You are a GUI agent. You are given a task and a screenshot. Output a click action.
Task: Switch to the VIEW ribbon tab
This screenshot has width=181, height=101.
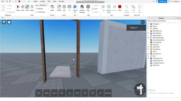(55, 1)
